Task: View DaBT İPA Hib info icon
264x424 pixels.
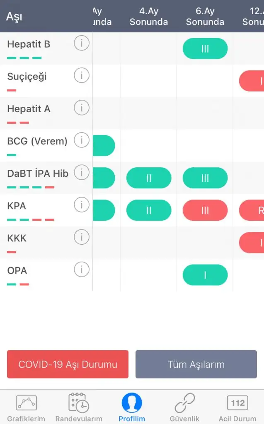Action: click(x=82, y=173)
